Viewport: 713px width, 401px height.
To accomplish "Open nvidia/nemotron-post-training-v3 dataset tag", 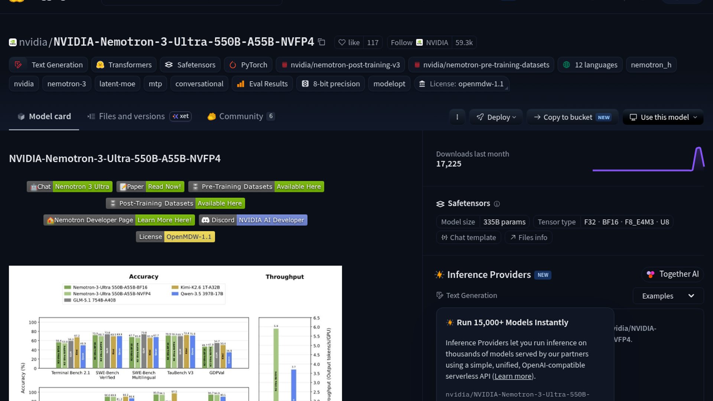I will click(340, 65).
